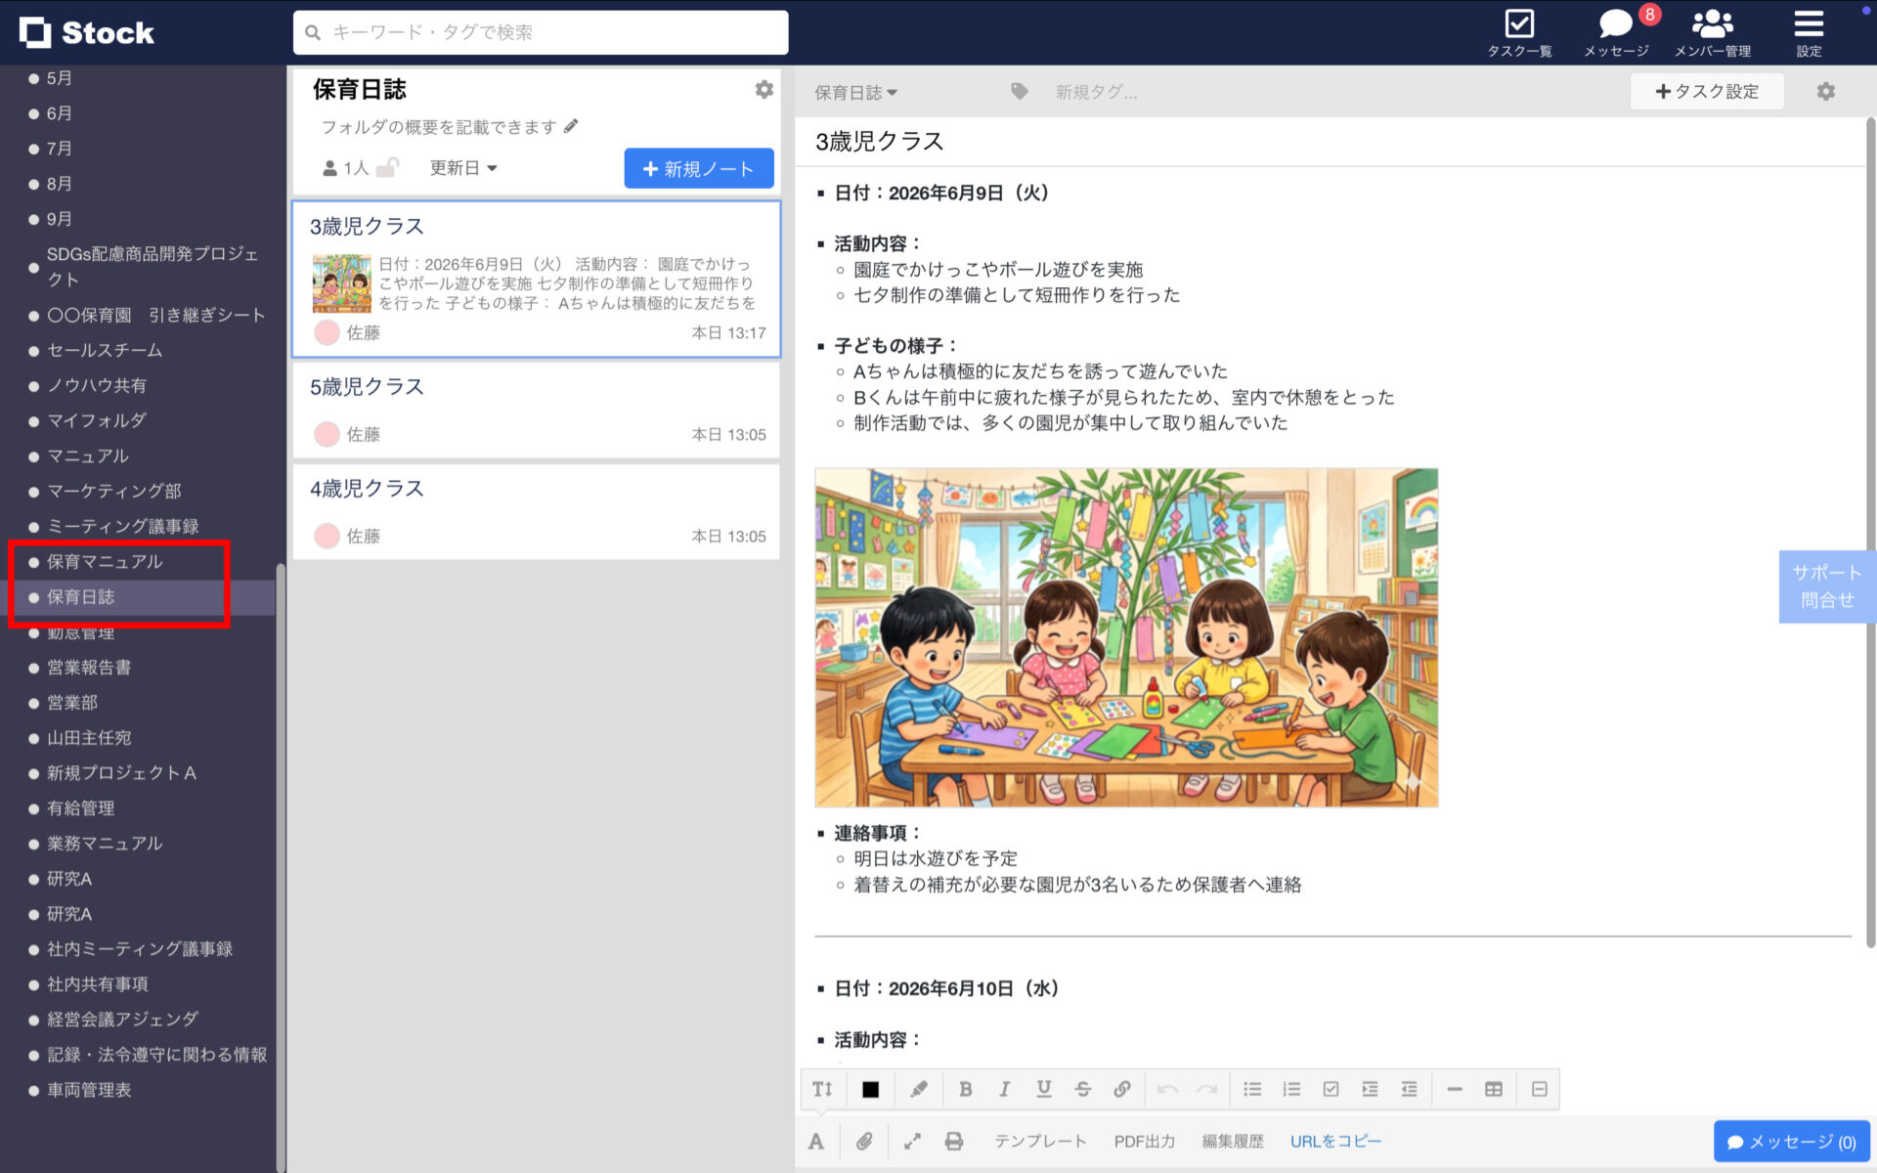This screenshot has height=1173, width=1877.
Task: Insert a hyperlink
Action: click(1122, 1089)
